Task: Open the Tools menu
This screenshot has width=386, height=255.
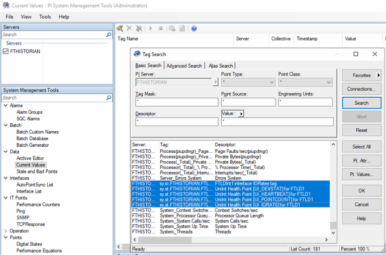Action: coord(45,17)
